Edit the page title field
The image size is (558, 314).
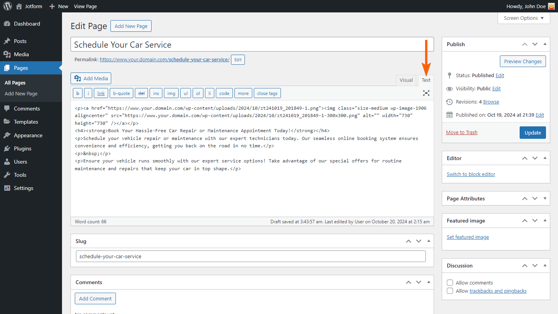click(252, 45)
